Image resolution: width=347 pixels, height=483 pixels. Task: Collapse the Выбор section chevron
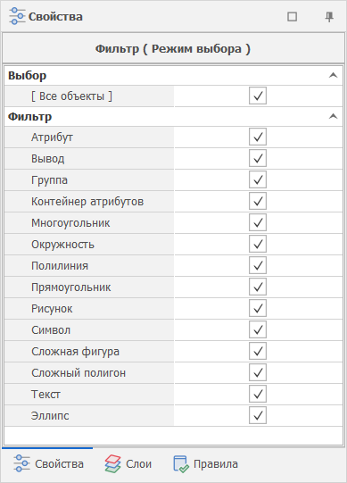333,75
